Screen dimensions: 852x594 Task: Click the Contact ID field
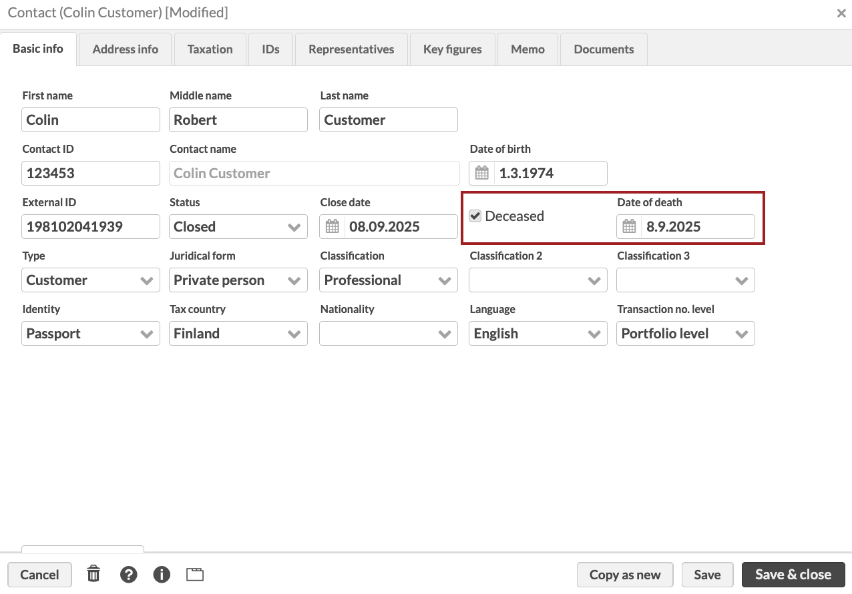[91, 173]
